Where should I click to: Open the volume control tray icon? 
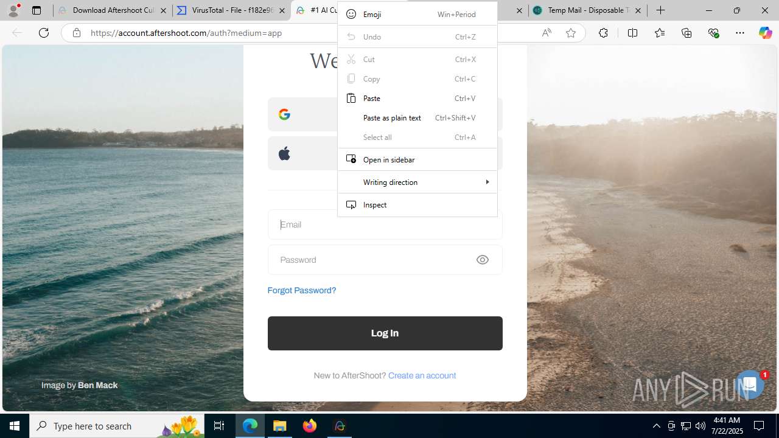tap(700, 426)
